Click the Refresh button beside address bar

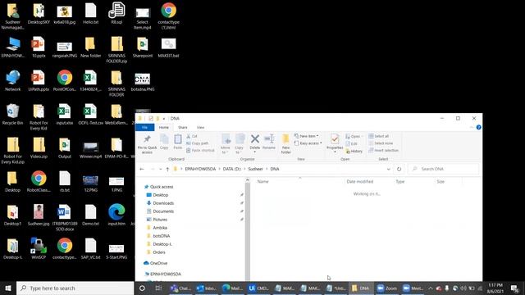click(x=399, y=169)
